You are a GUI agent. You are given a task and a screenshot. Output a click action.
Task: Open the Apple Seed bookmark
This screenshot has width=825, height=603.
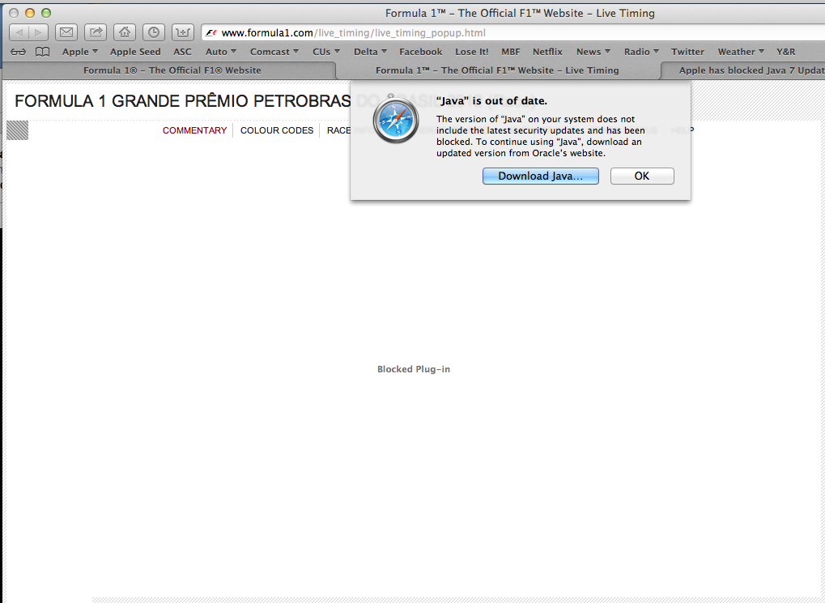coord(135,52)
